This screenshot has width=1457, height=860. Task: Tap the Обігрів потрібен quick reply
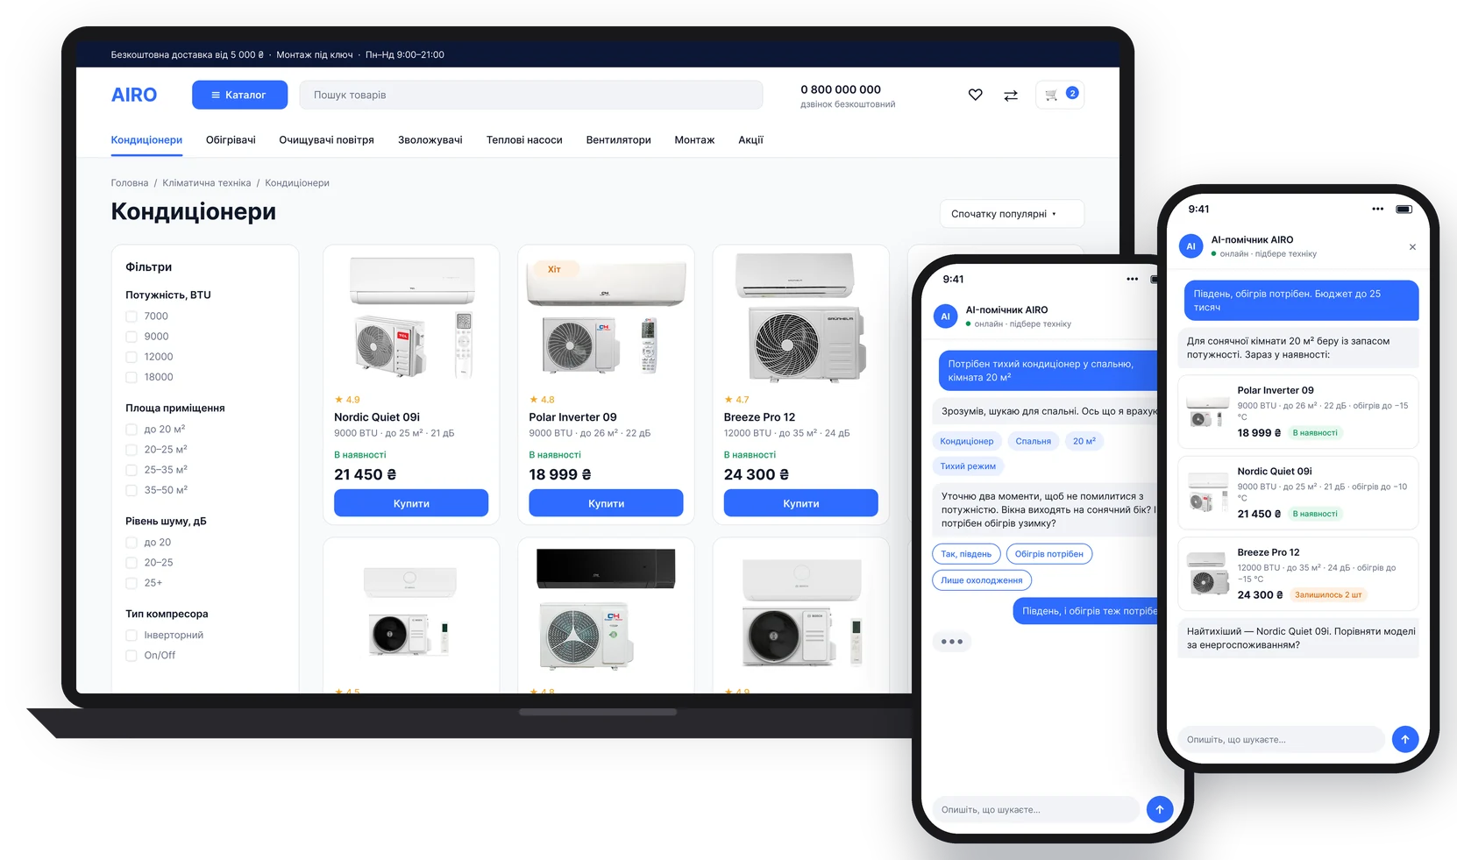coord(1049,554)
